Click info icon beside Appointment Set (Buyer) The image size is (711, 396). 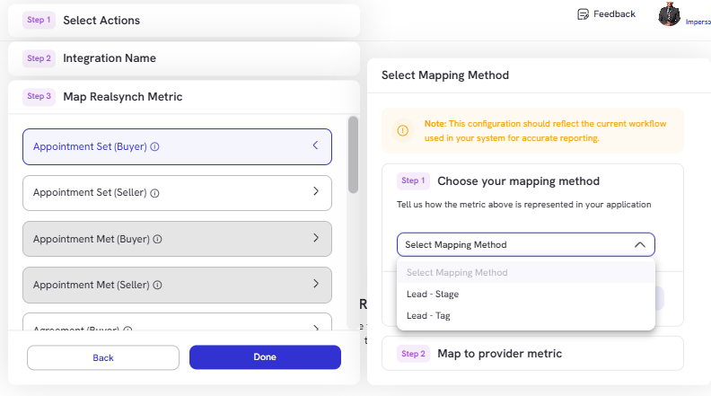click(x=154, y=147)
